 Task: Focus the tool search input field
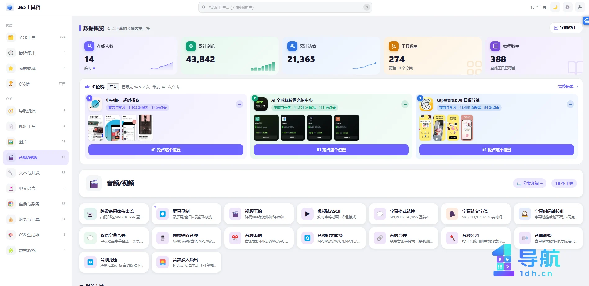tap(285, 7)
